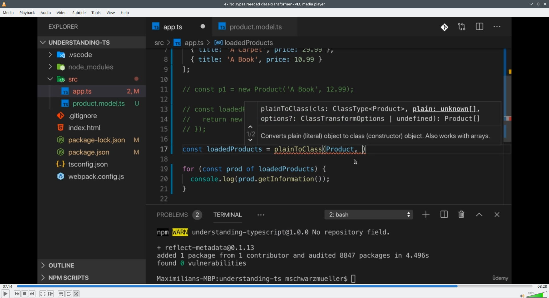Viewport: 549px width, 298px height.
Task: Expand the NPM SCRIPTS section
Action: 91,278
